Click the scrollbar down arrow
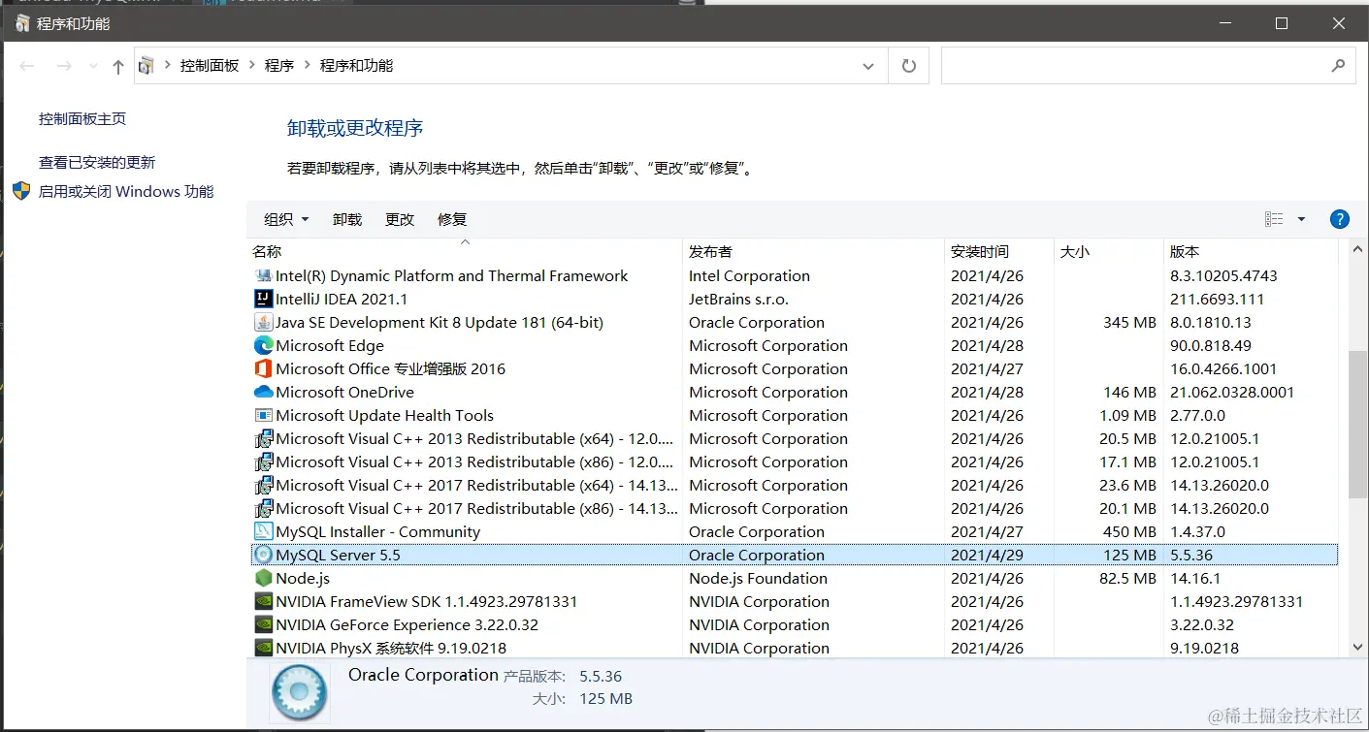The image size is (1369, 732). click(x=1356, y=646)
